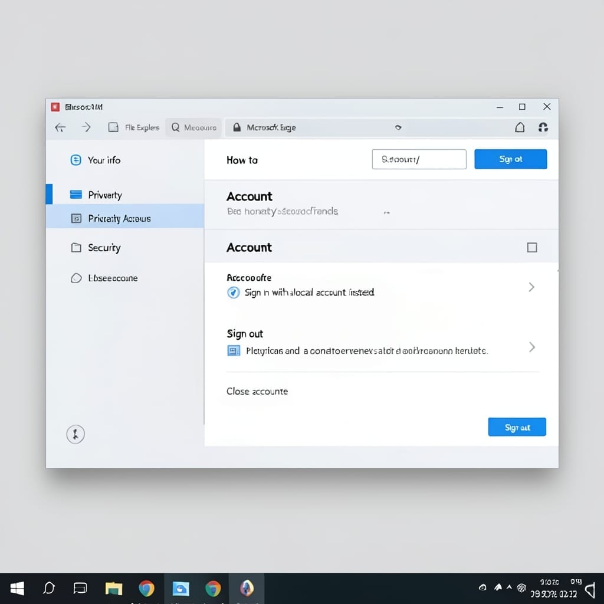Click the taskbar search icon
Image resolution: width=604 pixels, height=604 pixels.
49,588
